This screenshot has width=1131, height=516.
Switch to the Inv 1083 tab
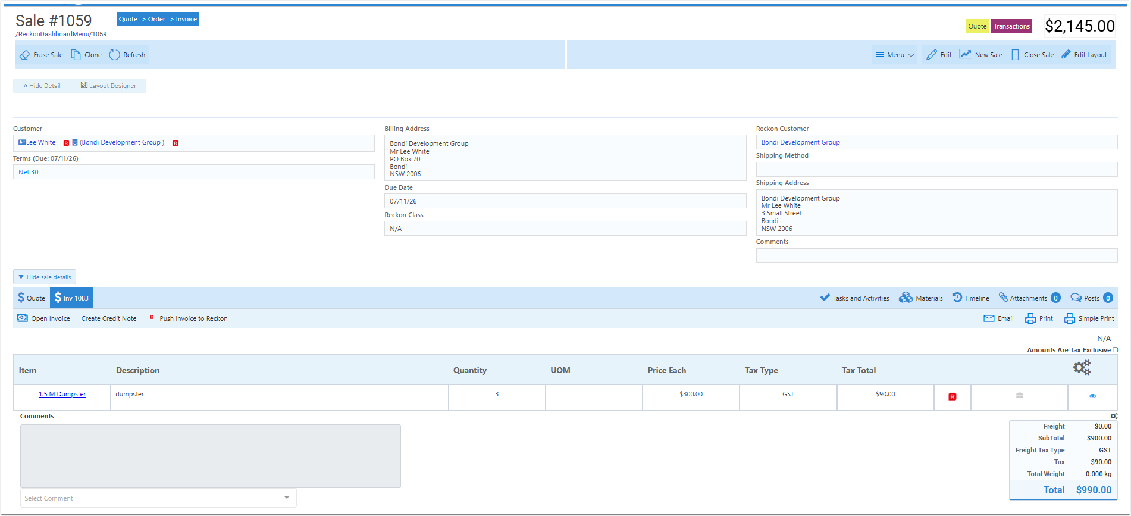[x=71, y=298]
